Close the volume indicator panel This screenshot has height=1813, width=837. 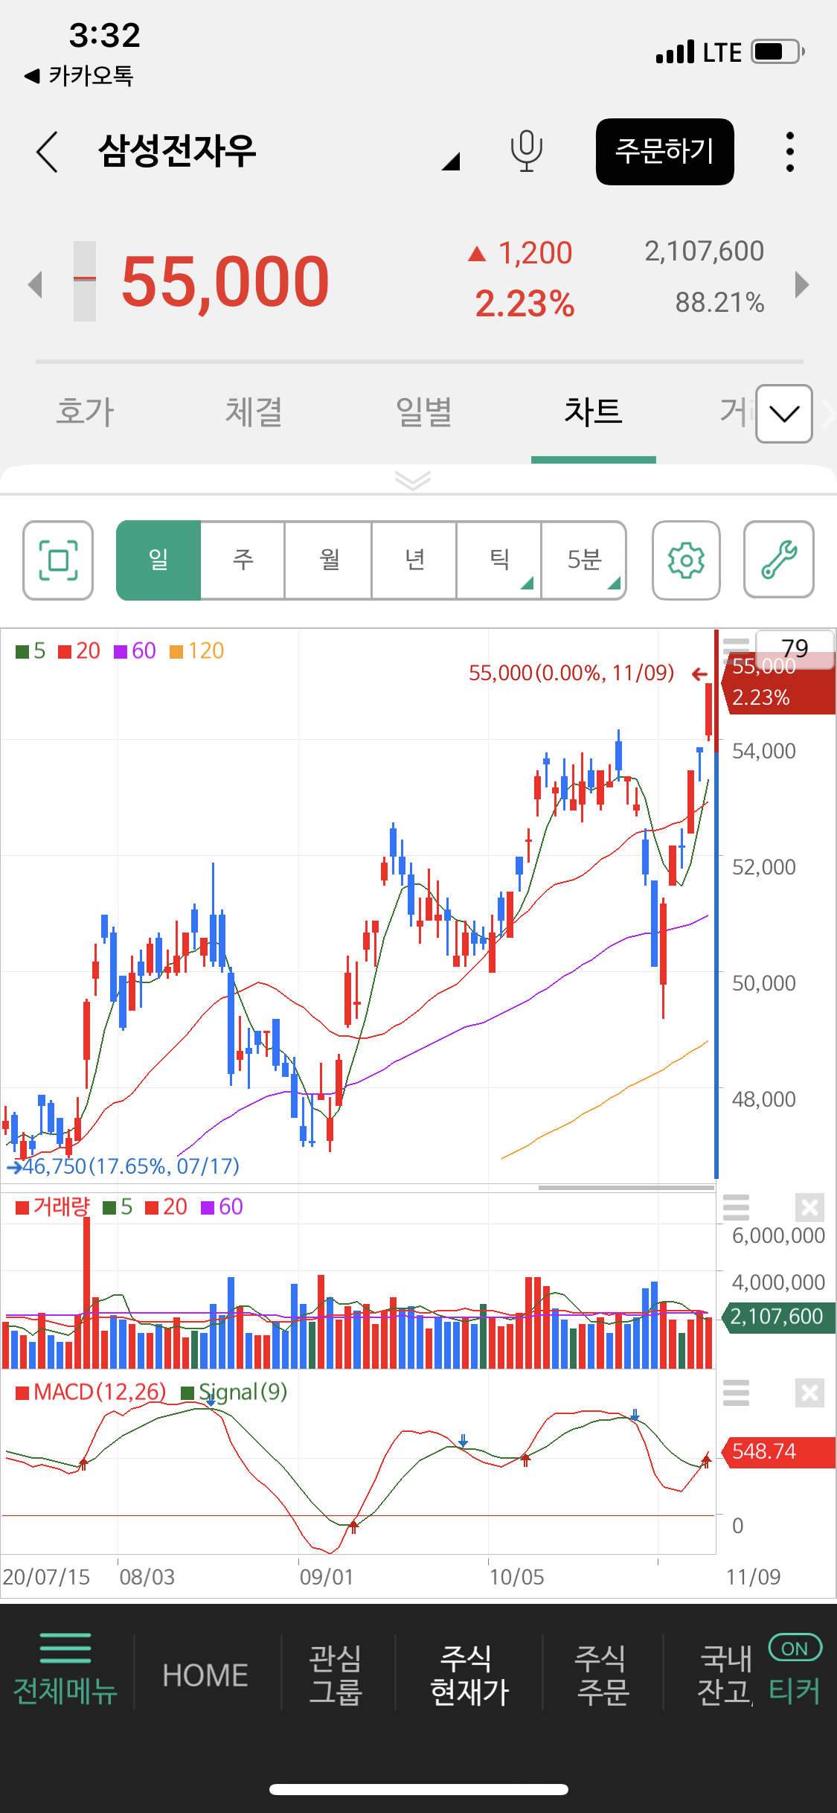pyautogui.click(x=809, y=1207)
